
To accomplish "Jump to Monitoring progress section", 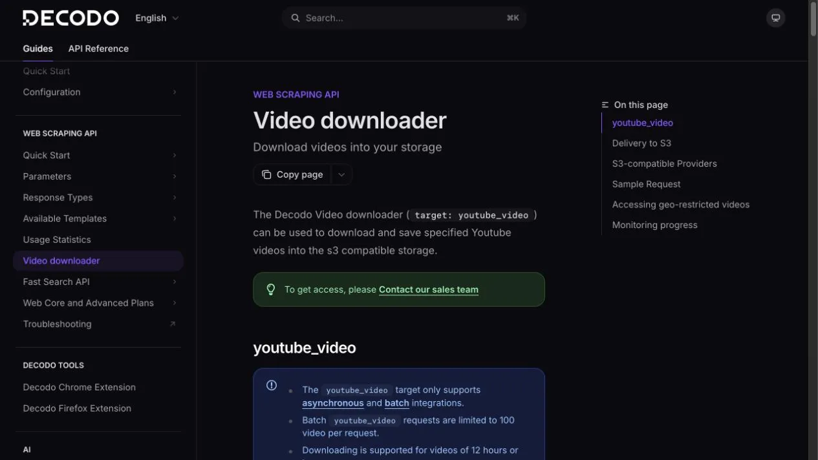I will 655,225.
